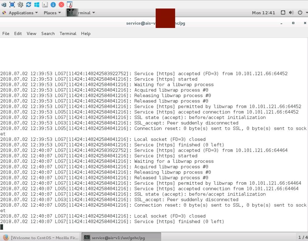This screenshot has height=241, width=308.
Task: Open the Places dropdown
Action: [52, 13]
